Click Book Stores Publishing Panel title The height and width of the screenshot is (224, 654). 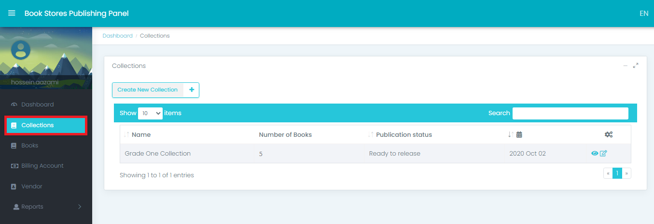pyautogui.click(x=77, y=13)
